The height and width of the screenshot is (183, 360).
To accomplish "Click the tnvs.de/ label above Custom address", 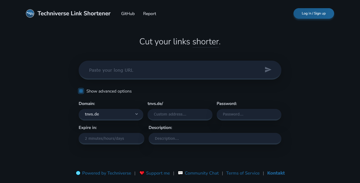I will click(x=155, y=104).
